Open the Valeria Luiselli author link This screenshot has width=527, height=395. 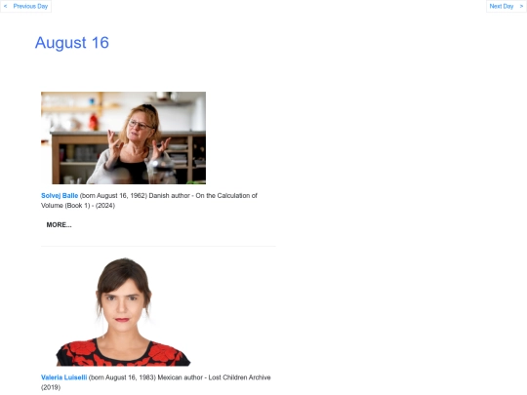click(x=63, y=377)
